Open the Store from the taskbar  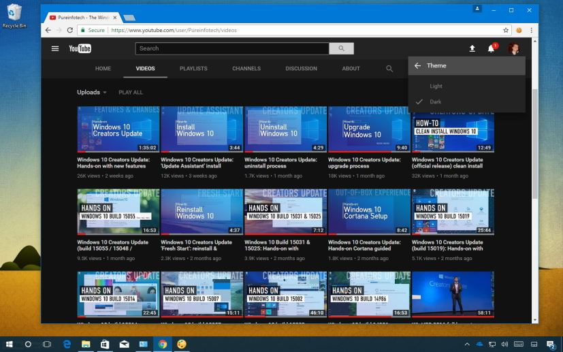point(105,344)
